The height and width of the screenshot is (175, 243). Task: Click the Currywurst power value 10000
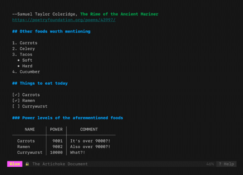coord(56,152)
